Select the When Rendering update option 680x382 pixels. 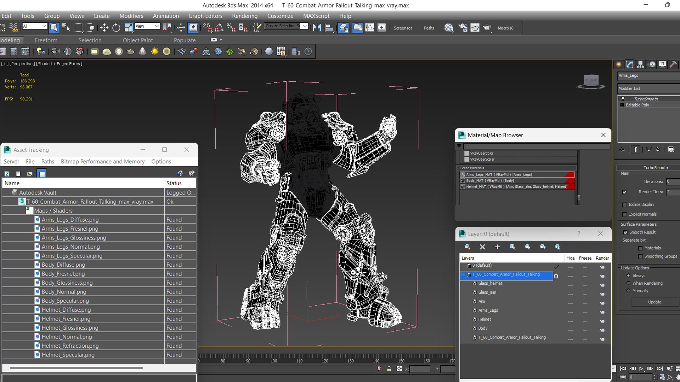[628, 283]
